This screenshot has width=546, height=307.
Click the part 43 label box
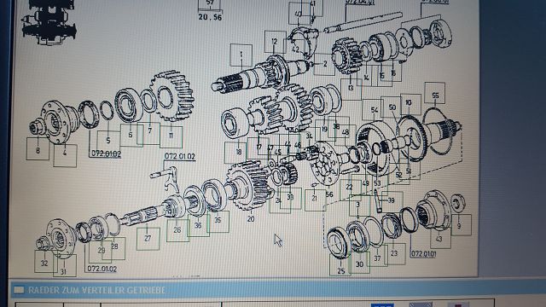pyautogui.click(x=440, y=239)
